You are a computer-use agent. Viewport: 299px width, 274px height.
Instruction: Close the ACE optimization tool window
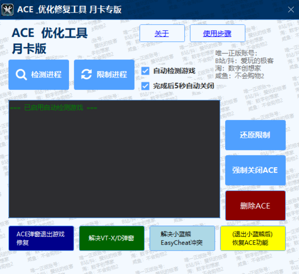pyautogui.click(x=291, y=9)
